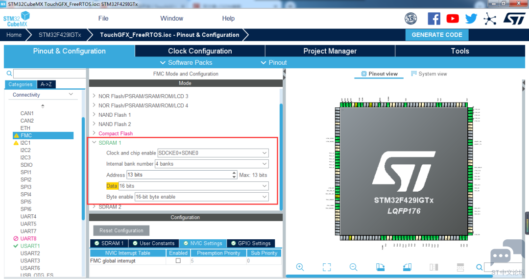Switch category list to A->Z sorting
Screen dimensions: 529x280
point(46,84)
